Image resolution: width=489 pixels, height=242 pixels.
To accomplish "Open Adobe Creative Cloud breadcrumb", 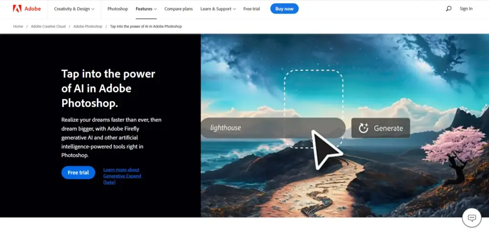I will click(48, 27).
